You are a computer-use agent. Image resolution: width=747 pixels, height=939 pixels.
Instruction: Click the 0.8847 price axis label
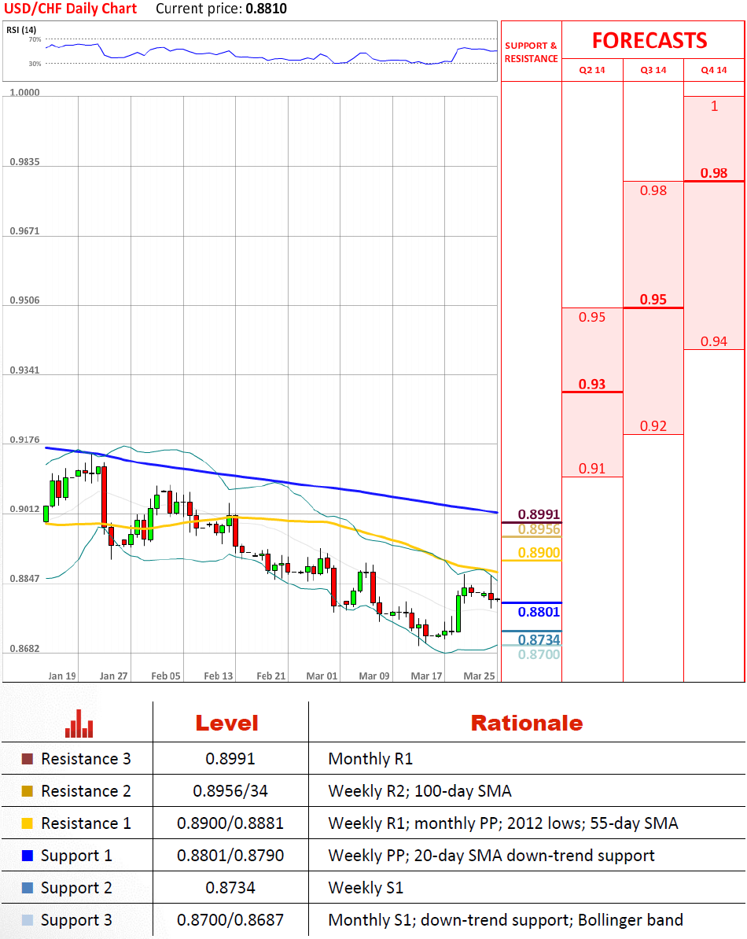click(x=24, y=579)
